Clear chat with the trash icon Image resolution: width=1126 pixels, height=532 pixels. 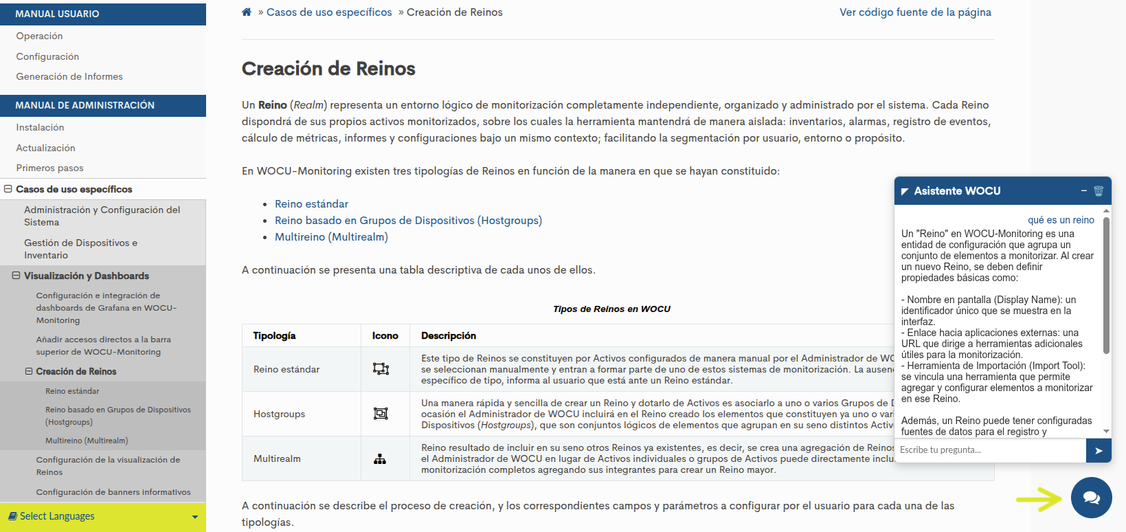(1099, 191)
